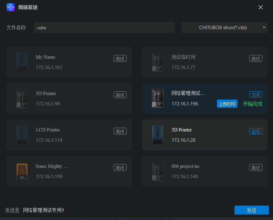
Task: Click the 网络管理测试… printer name
Action: click(x=188, y=93)
